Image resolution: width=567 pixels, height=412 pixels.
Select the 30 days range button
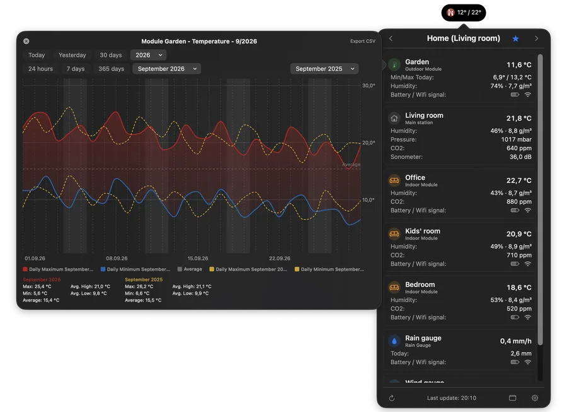point(111,55)
